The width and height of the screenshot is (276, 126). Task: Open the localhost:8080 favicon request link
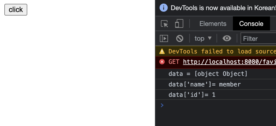[229, 62]
